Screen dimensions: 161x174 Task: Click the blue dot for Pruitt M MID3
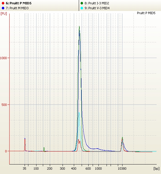tap(3, 8)
